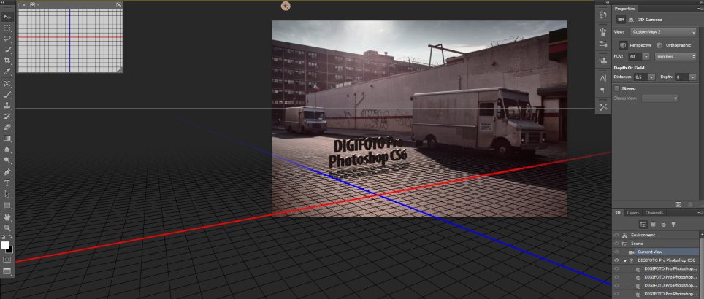704x299 pixels.
Task: Filter 3D panel by meshes
Action: (654, 225)
